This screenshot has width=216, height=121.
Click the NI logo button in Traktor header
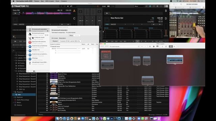[166, 6]
